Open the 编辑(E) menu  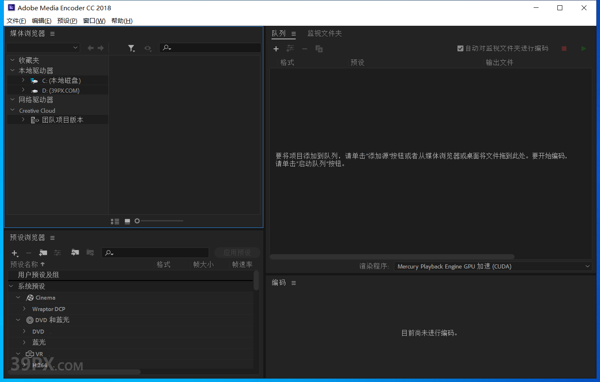point(42,21)
